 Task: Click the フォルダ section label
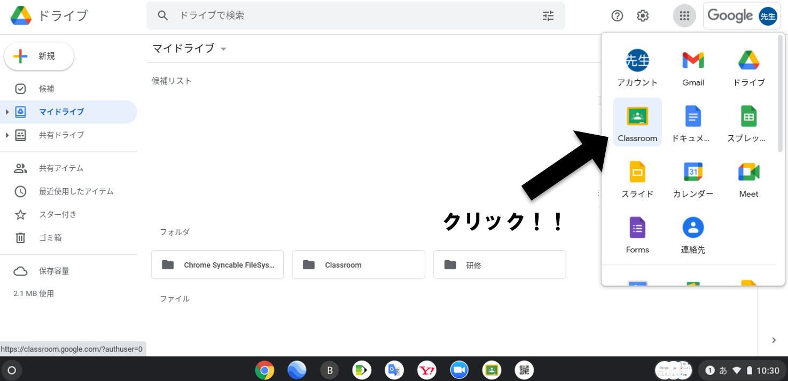tap(175, 232)
